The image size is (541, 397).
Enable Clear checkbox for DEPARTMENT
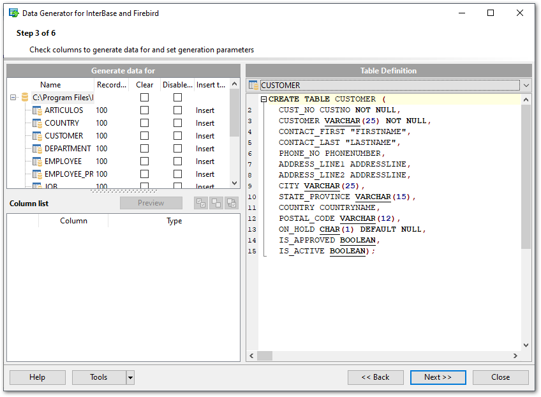point(145,149)
